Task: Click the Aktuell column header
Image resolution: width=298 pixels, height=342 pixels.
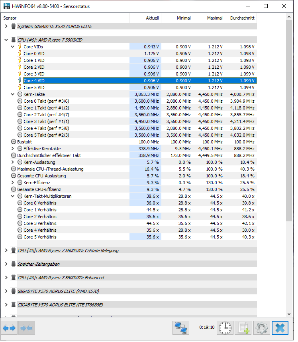Action: pos(145,18)
